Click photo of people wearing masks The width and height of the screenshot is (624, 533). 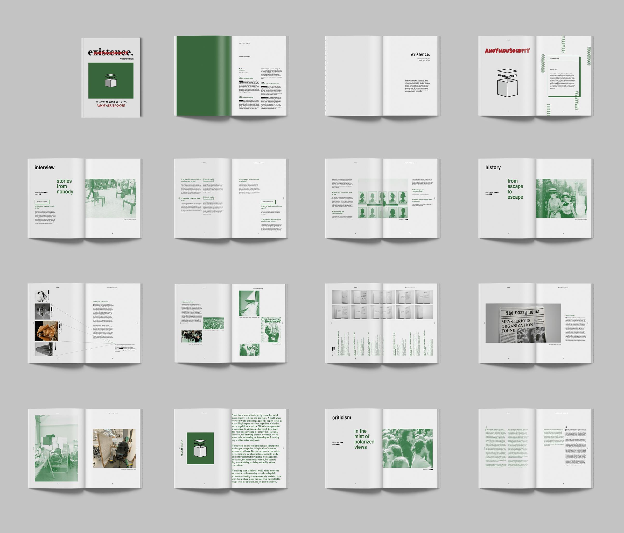tap(561, 198)
